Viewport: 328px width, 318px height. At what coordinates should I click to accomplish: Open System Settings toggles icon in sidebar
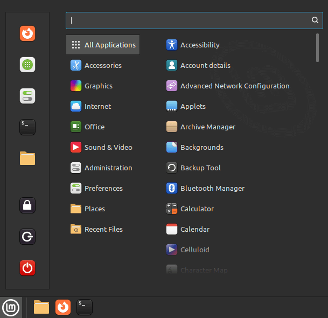pos(27,96)
